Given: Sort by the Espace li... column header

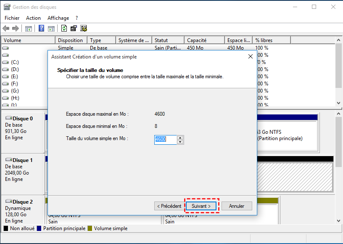Looking at the screenshot, I should tap(238, 40).
